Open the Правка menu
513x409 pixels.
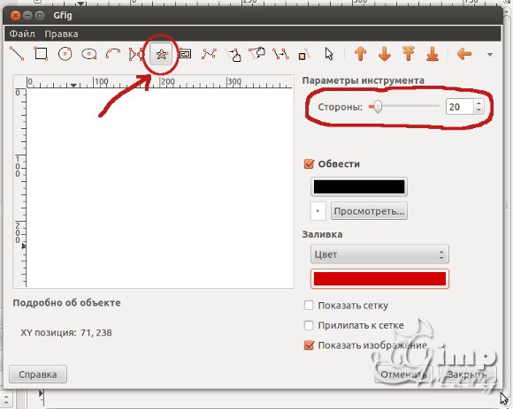(61, 34)
